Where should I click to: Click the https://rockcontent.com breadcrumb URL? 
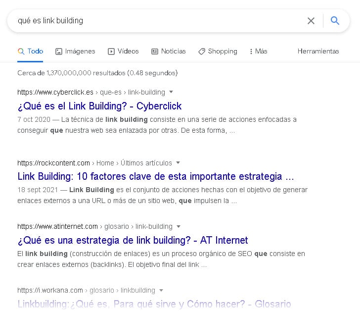click(53, 163)
